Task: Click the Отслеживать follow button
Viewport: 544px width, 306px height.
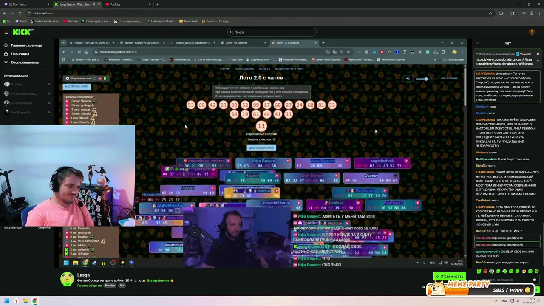Action: [449, 276]
